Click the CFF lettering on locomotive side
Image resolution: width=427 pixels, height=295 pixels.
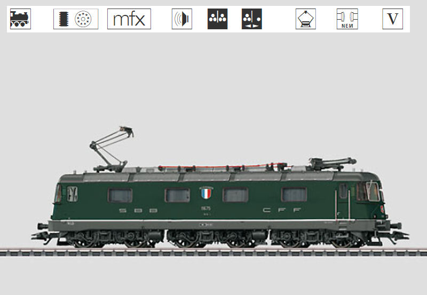[282, 210]
